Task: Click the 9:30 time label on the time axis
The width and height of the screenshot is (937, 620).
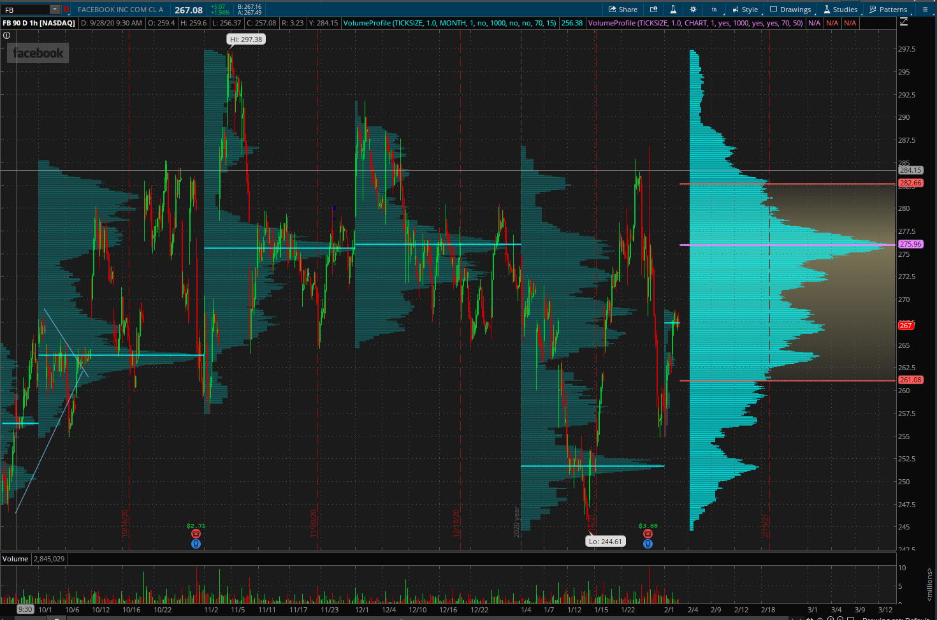Action: 25,609
